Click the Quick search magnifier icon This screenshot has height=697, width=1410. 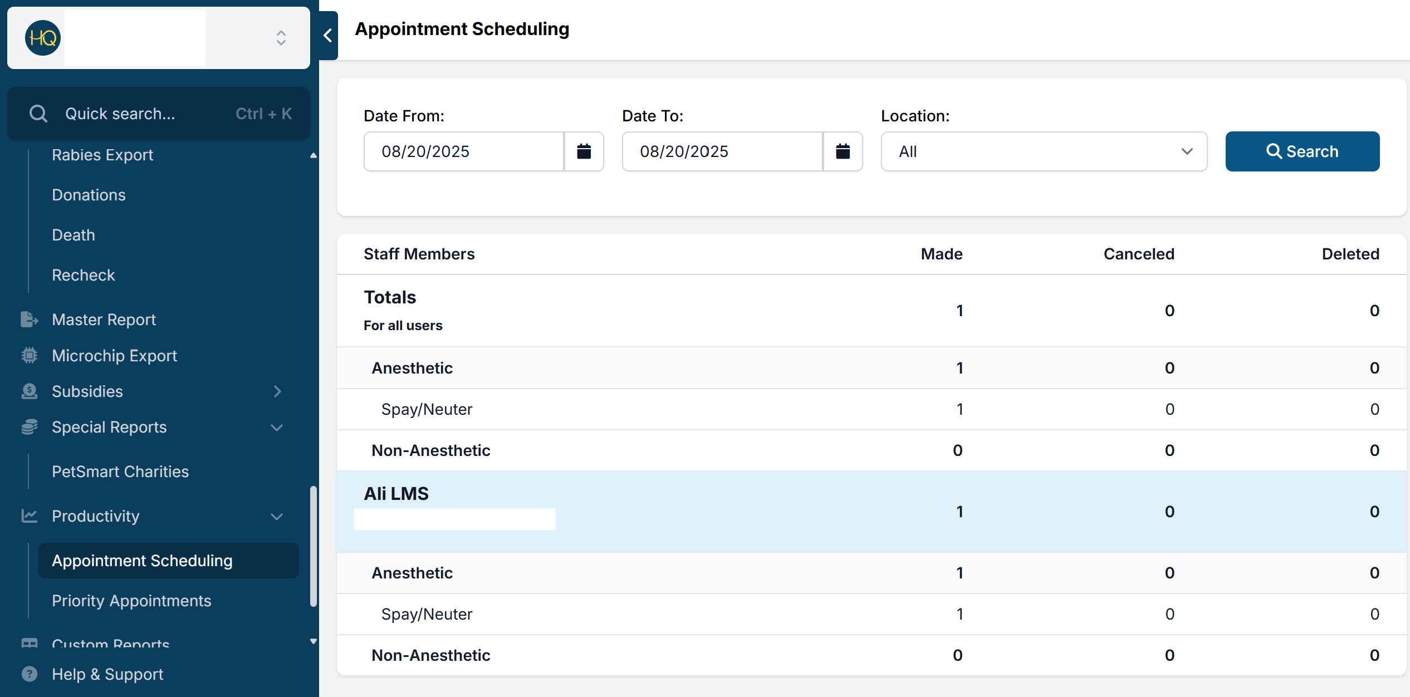pos(38,114)
